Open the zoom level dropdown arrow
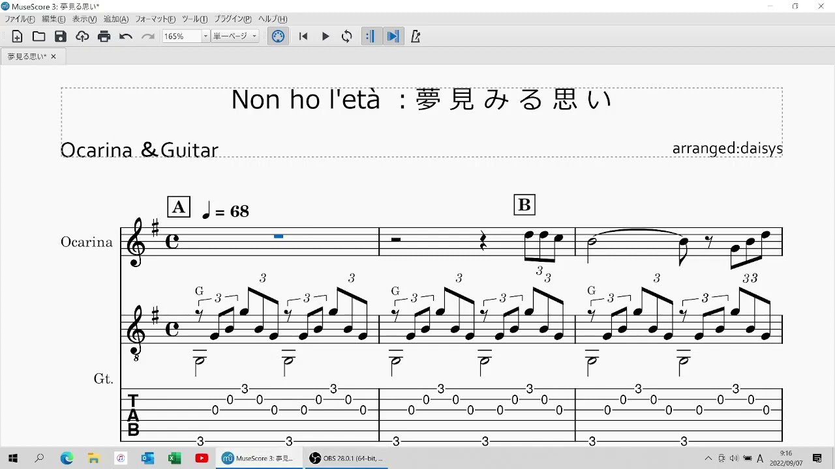Screen dimensions: 835x469 (205, 36)
